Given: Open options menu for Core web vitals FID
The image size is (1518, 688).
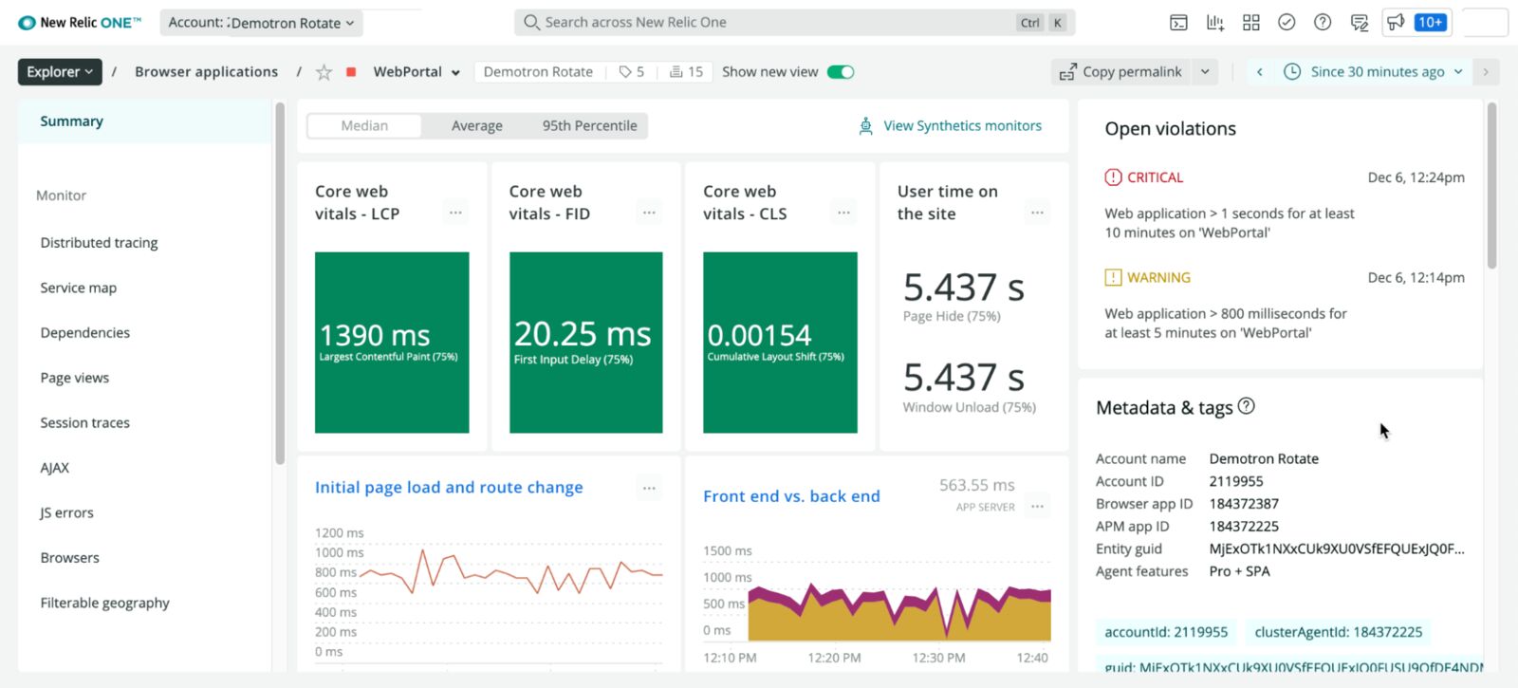Looking at the screenshot, I should point(649,213).
